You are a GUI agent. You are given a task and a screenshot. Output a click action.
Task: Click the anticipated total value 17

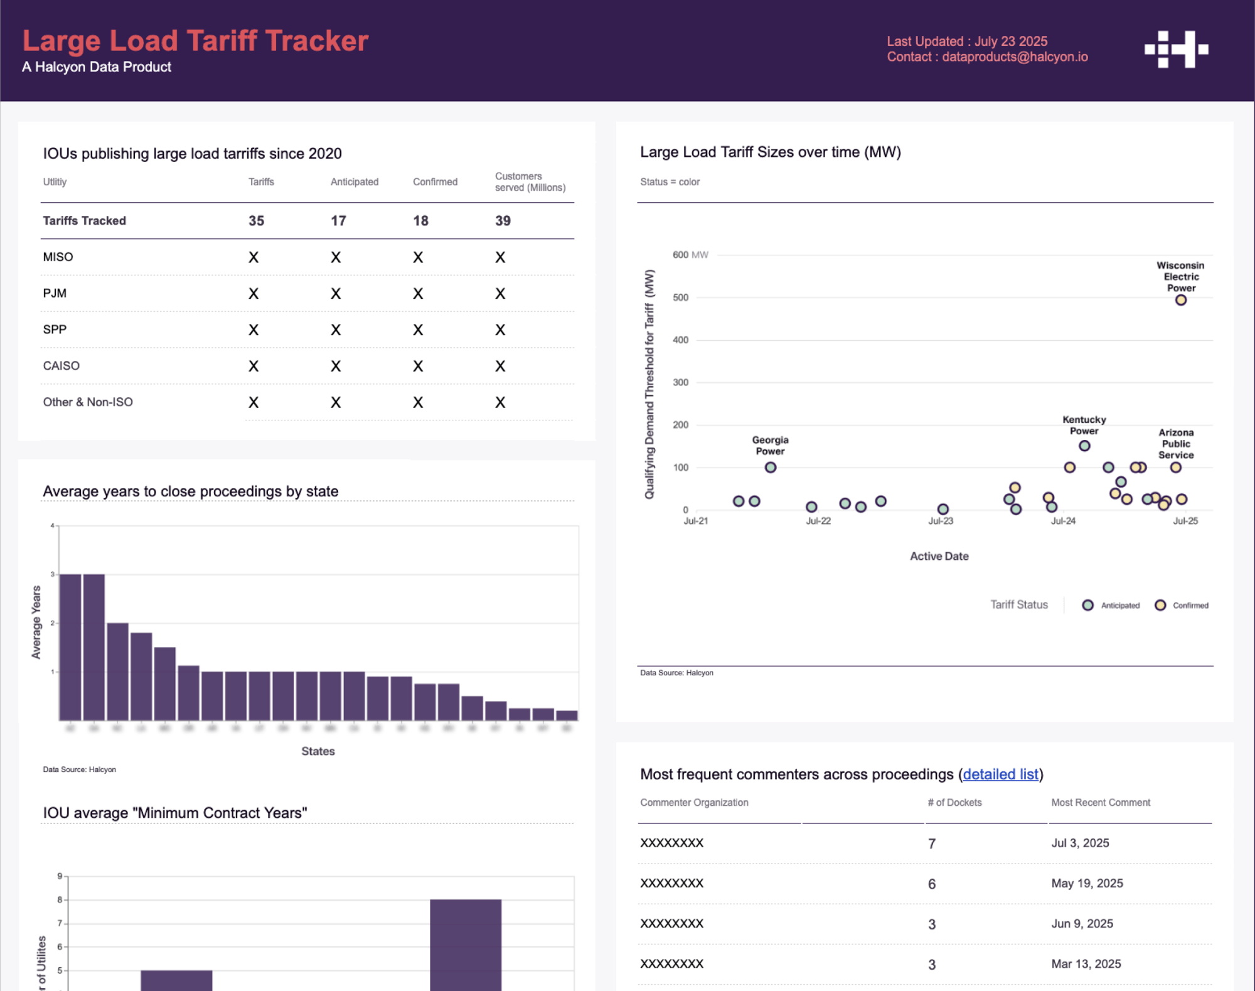[x=338, y=221]
